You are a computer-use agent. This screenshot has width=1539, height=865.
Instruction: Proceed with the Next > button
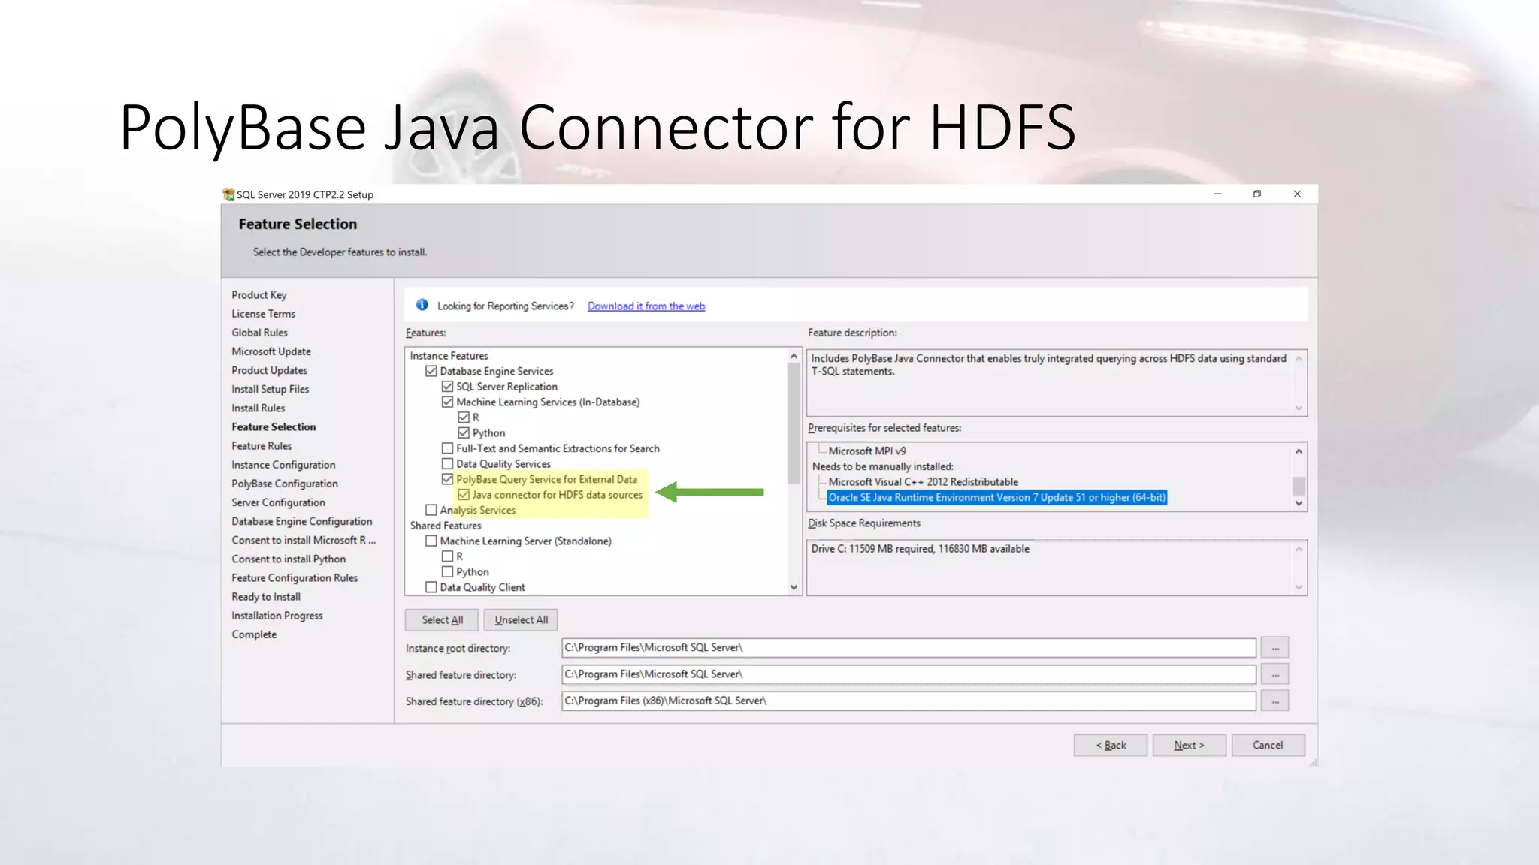[x=1189, y=745]
